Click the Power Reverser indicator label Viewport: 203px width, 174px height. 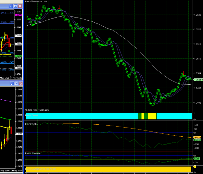click(x=33, y=154)
